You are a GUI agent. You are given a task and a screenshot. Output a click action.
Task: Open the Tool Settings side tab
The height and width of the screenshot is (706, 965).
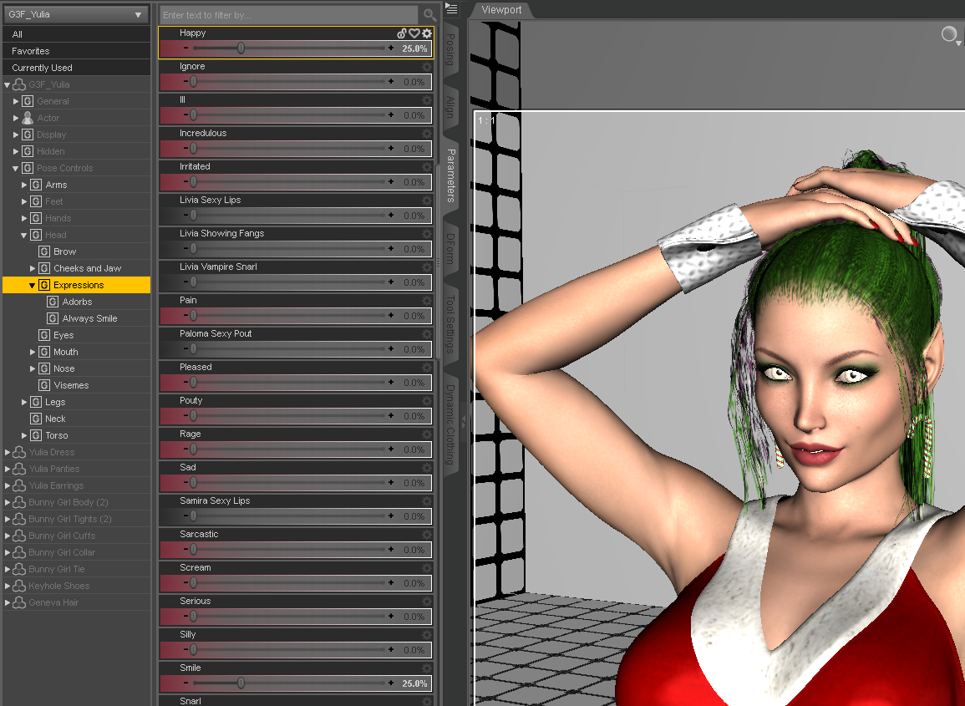pos(450,324)
